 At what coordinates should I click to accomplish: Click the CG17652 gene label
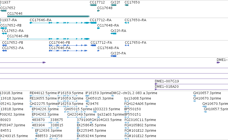tap(8, 8)
